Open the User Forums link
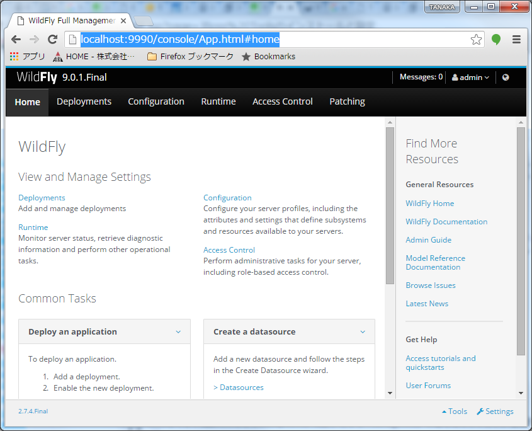The height and width of the screenshot is (431, 532). (429, 386)
